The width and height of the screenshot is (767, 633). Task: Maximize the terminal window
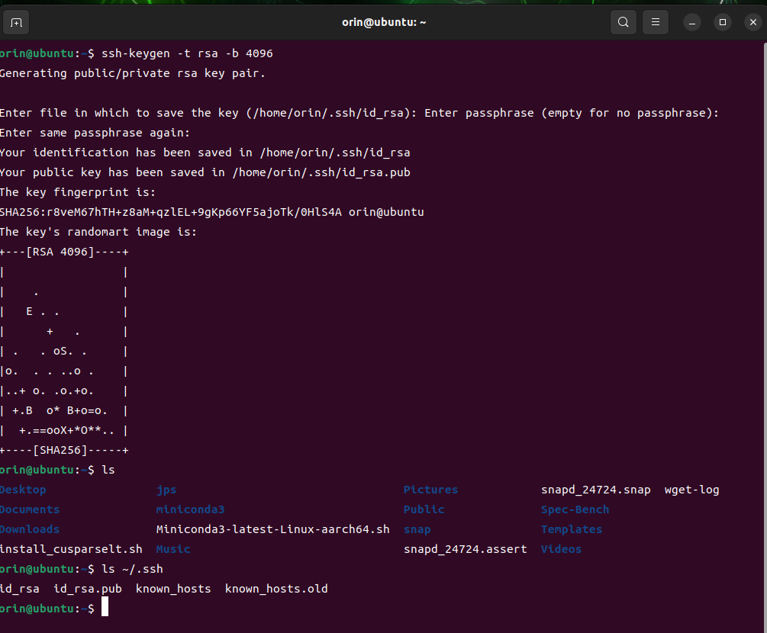pyautogui.click(x=723, y=22)
